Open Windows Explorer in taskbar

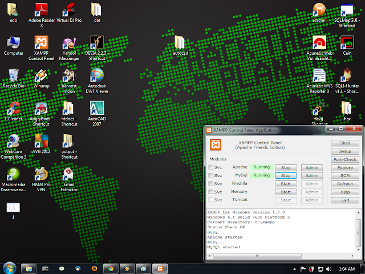point(29,269)
